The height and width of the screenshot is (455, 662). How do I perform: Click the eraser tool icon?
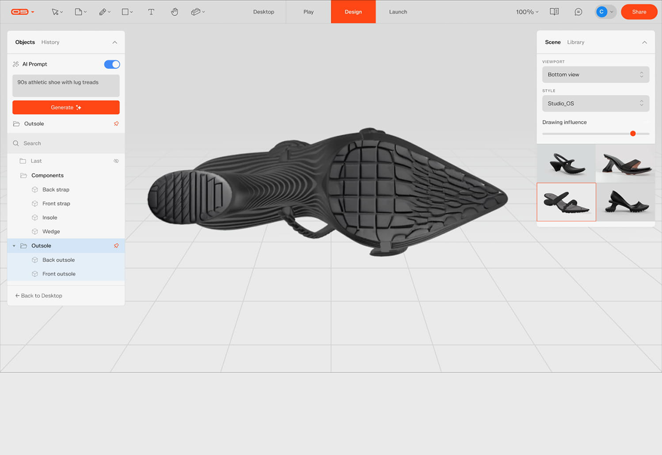pyautogui.click(x=196, y=12)
